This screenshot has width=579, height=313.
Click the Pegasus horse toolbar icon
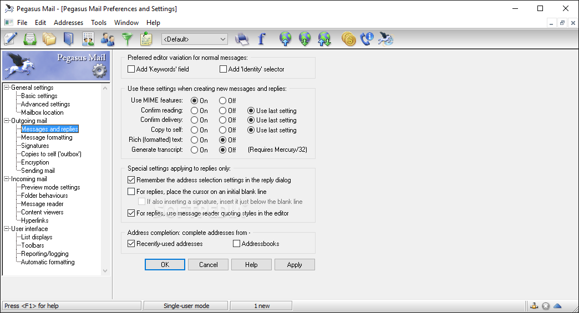click(386, 39)
